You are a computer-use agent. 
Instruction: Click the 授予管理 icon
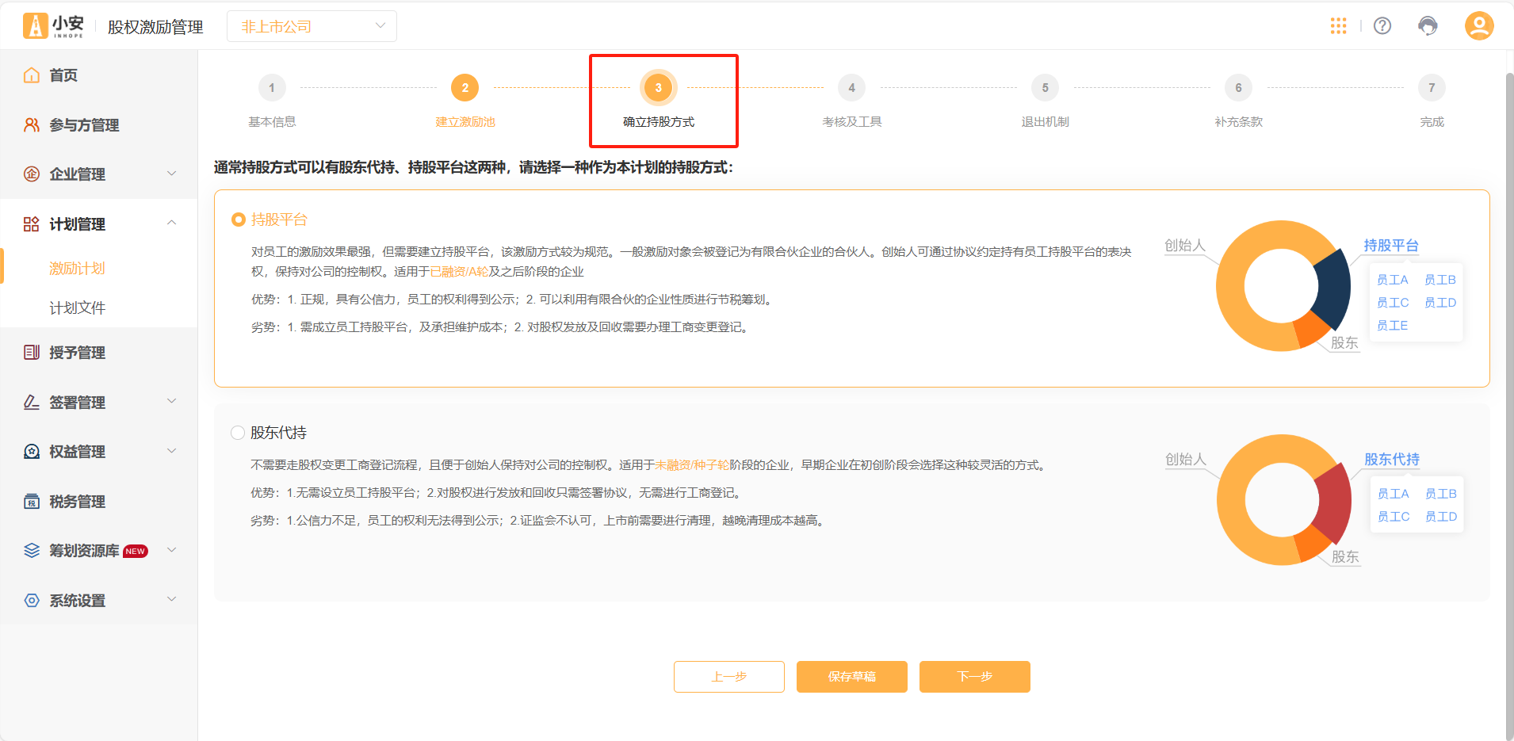tap(32, 353)
